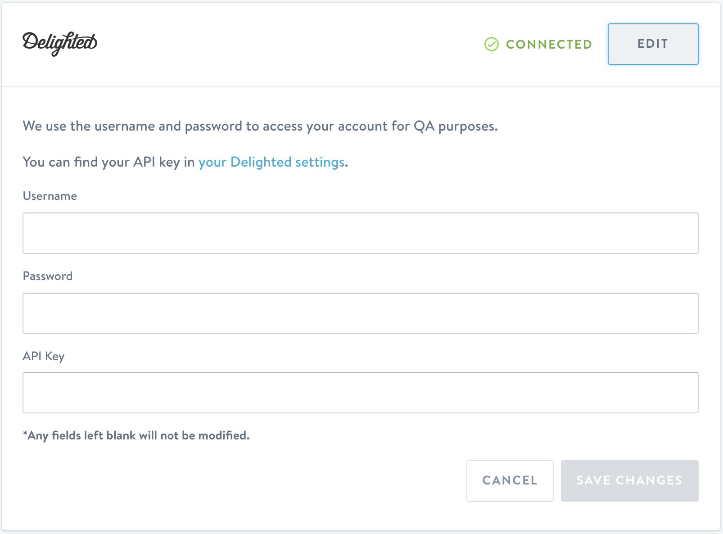Screen dimensions: 723x534
Task: Click 'API key in' text before the link
Action: point(163,162)
